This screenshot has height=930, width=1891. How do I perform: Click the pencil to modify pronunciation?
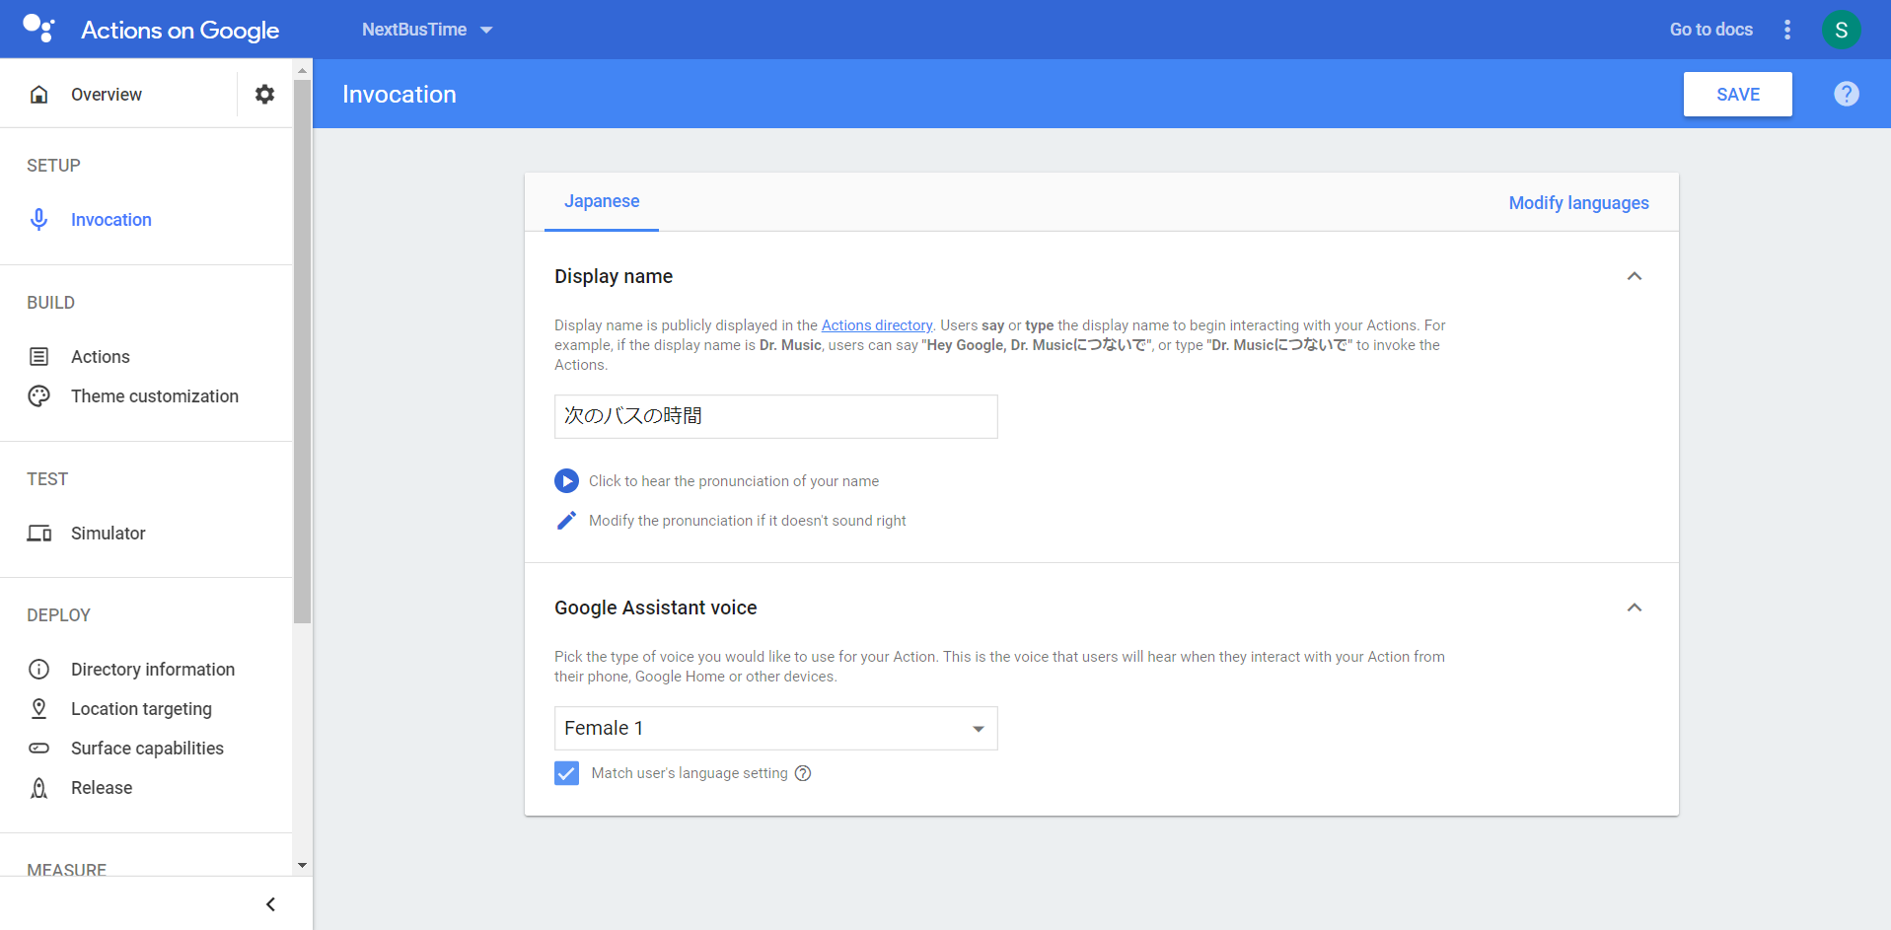pos(566,520)
